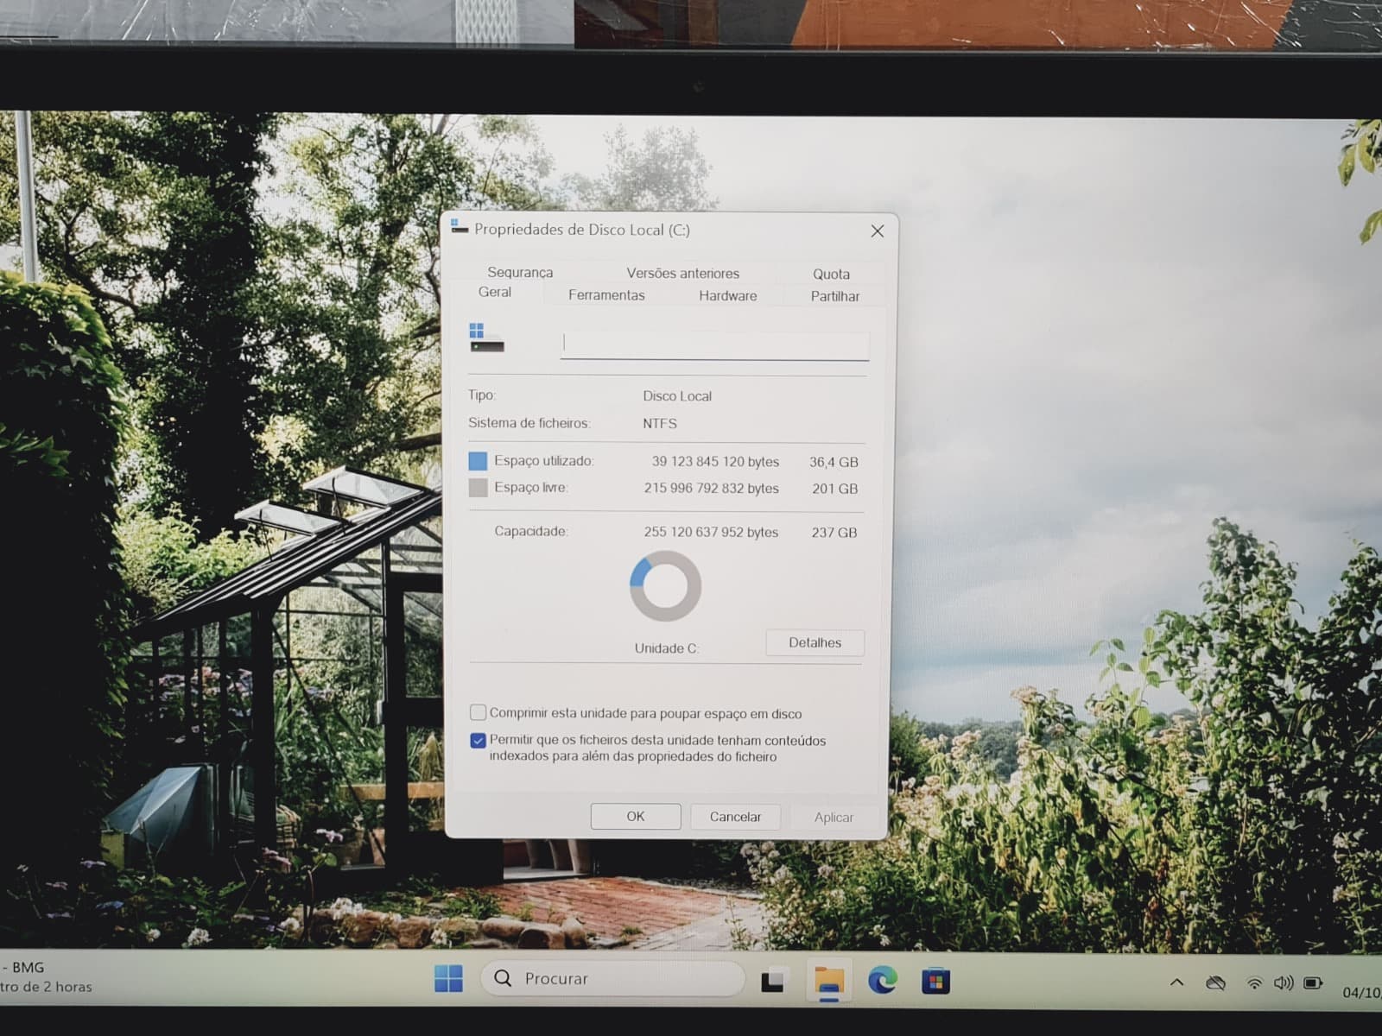Click the battery tray icon

click(x=1313, y=982)
